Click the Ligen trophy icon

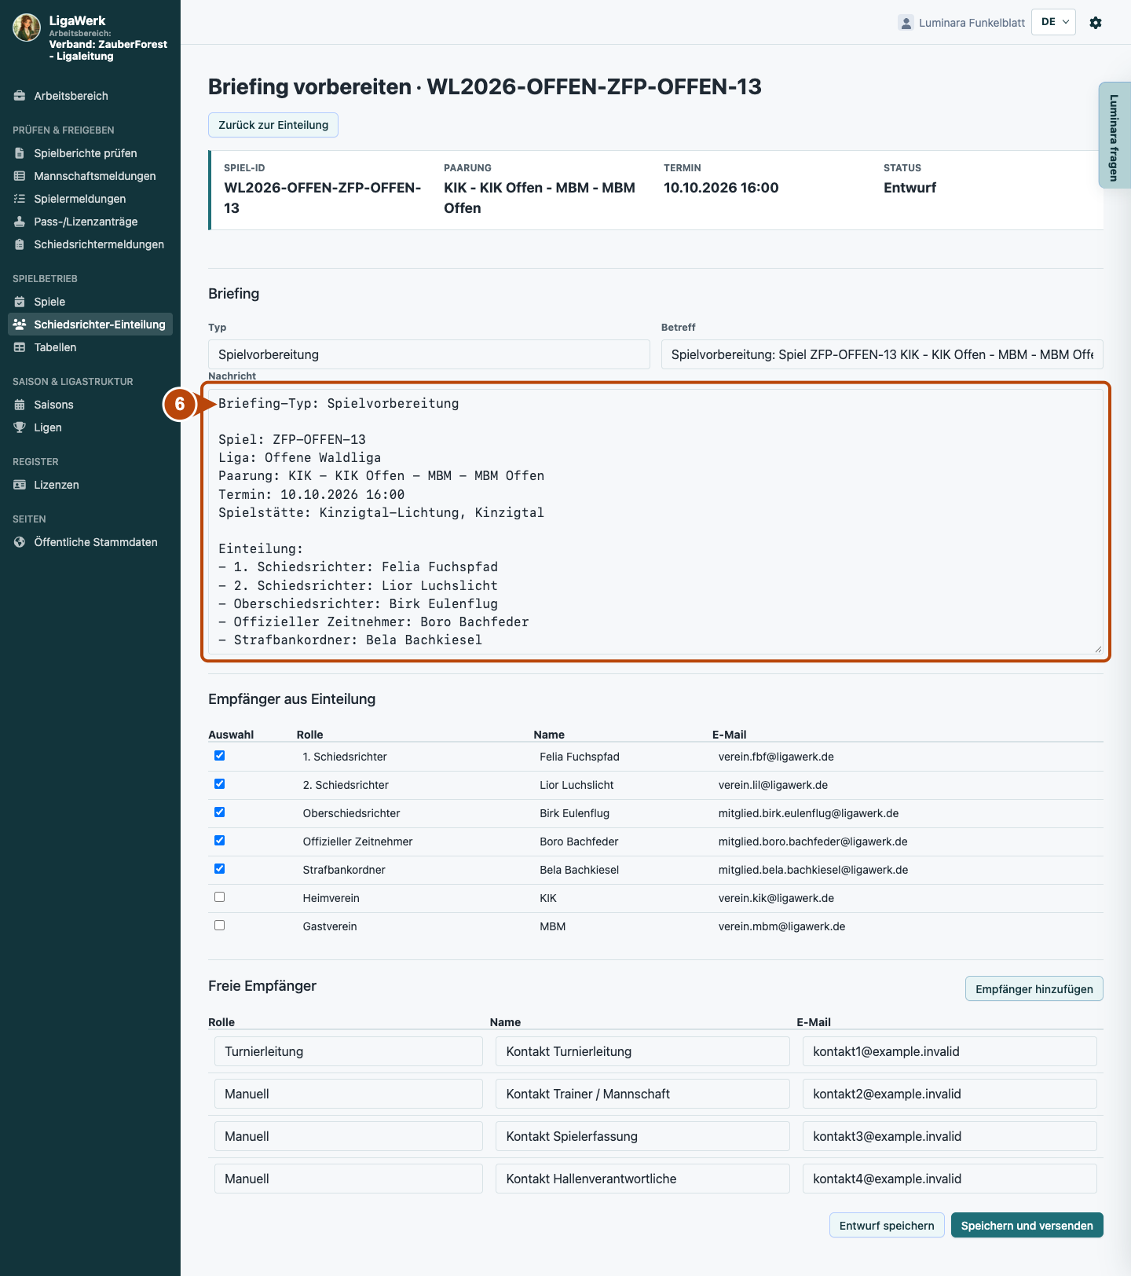(x=20, y=427)
